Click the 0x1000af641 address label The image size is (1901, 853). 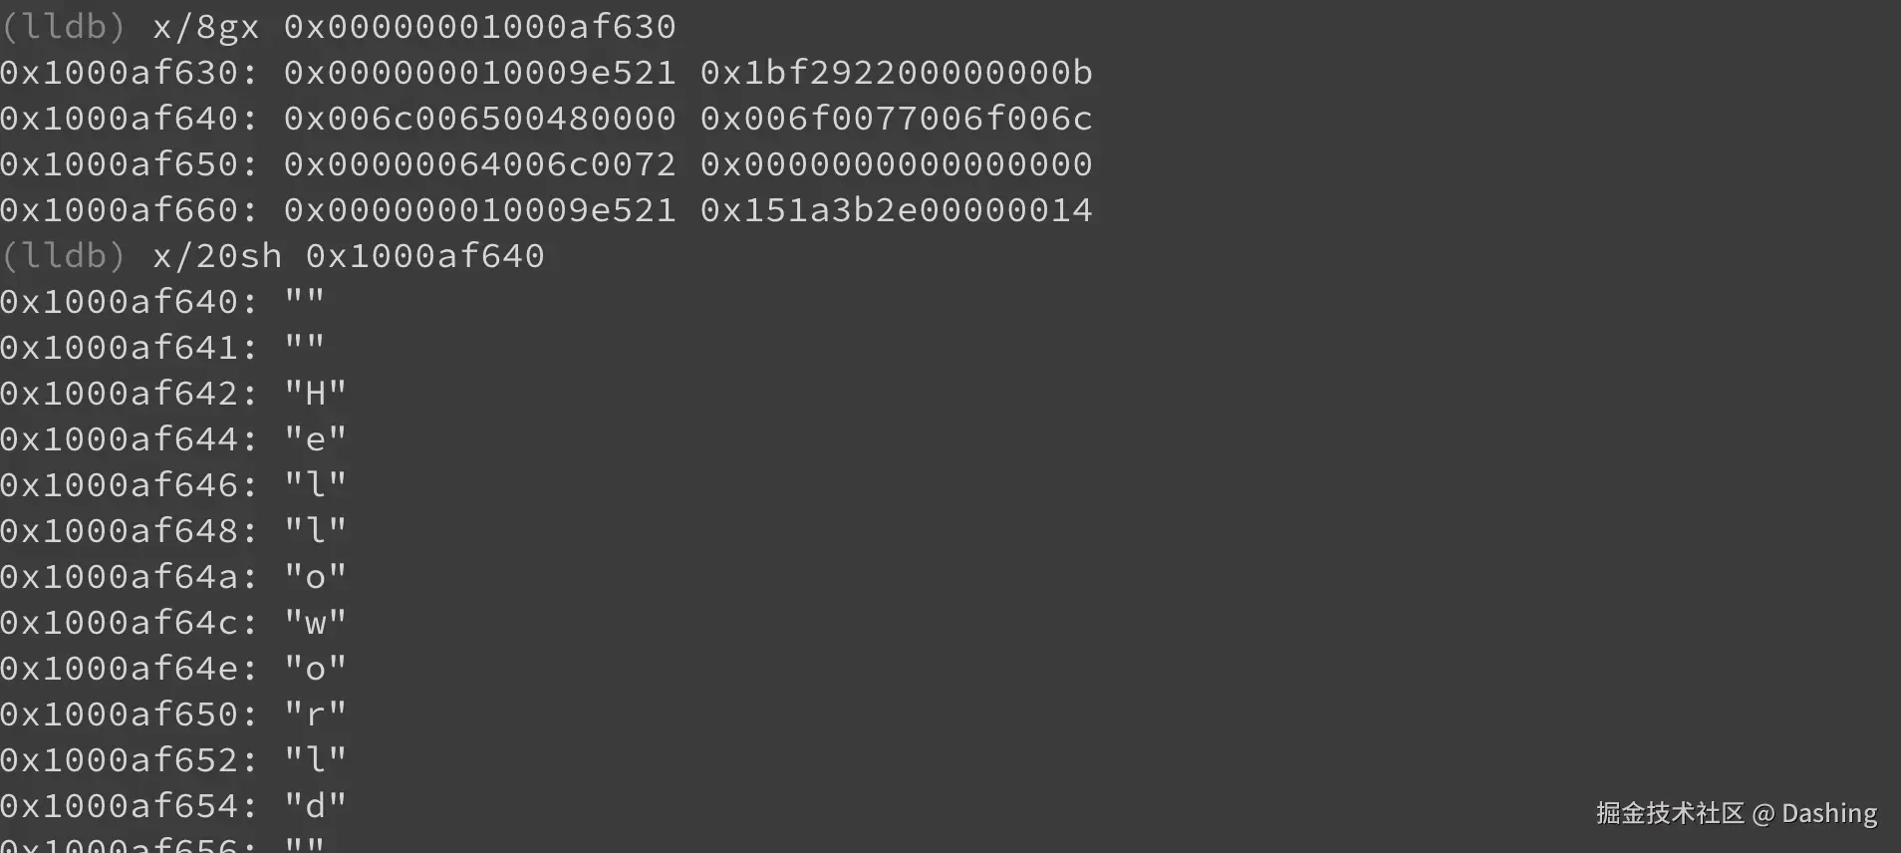[x=129, y=348]
